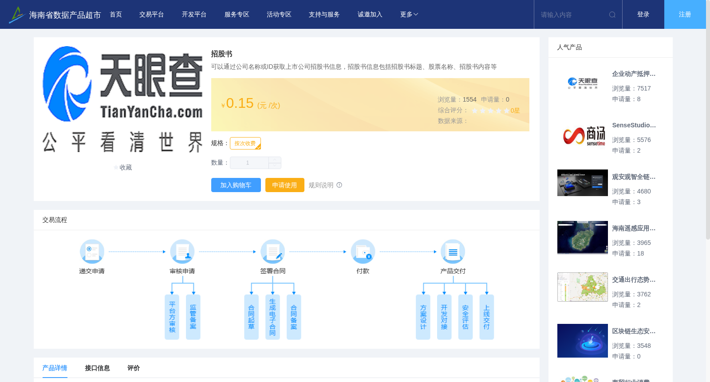Open the 规则说明 link
Viewport: 710px width, 382px height.
click(x=321, y=185)
